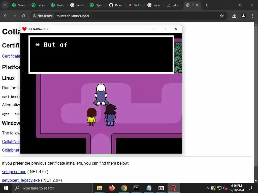
Task: Switch to the 'OptiF' tab
Action: click(x=96, y=5)
